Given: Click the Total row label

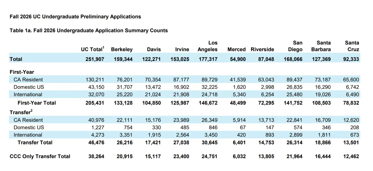Looking at the screenshot, I should (x=16, y=59).
